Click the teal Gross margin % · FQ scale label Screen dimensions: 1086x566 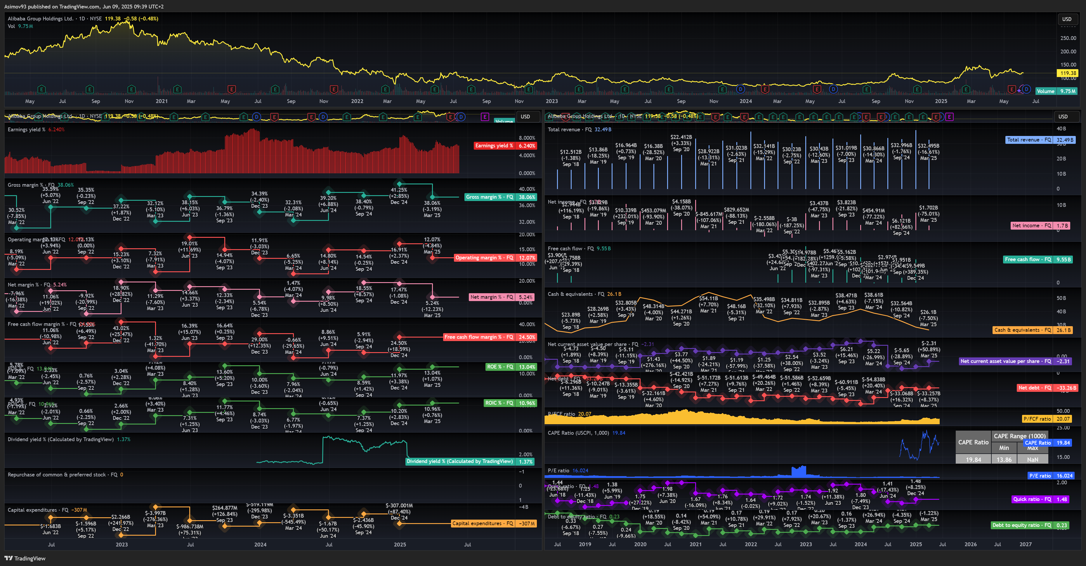tap(500, 197)
